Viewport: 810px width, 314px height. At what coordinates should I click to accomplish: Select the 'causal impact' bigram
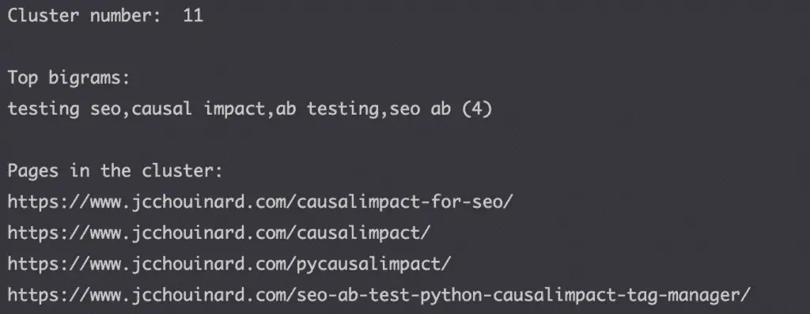[x=198, y=108]
